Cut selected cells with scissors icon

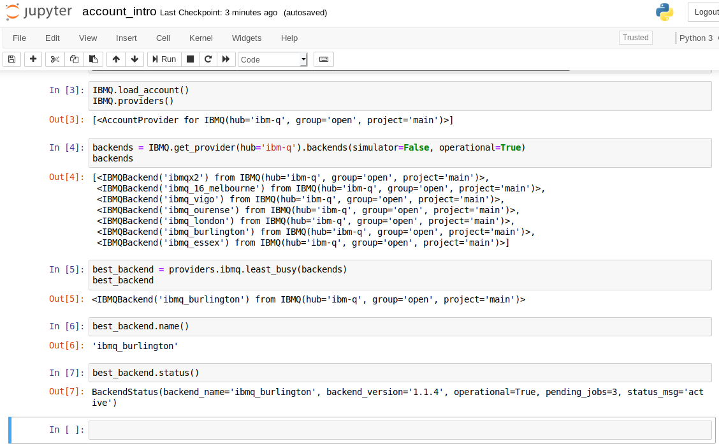[55, 59]
